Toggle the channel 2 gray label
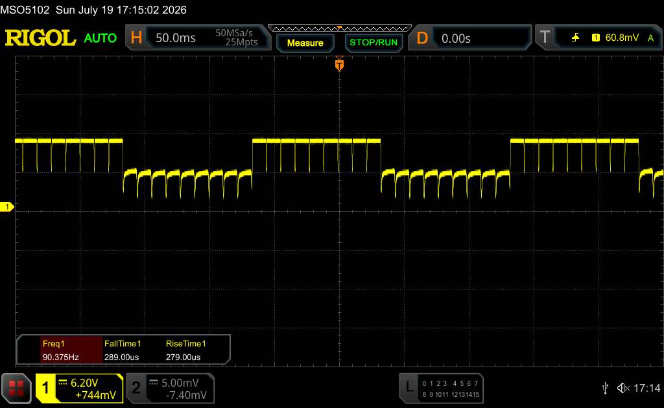Image resolution: width=664 pixels, height=408 pixels. [x=136, y=388]
